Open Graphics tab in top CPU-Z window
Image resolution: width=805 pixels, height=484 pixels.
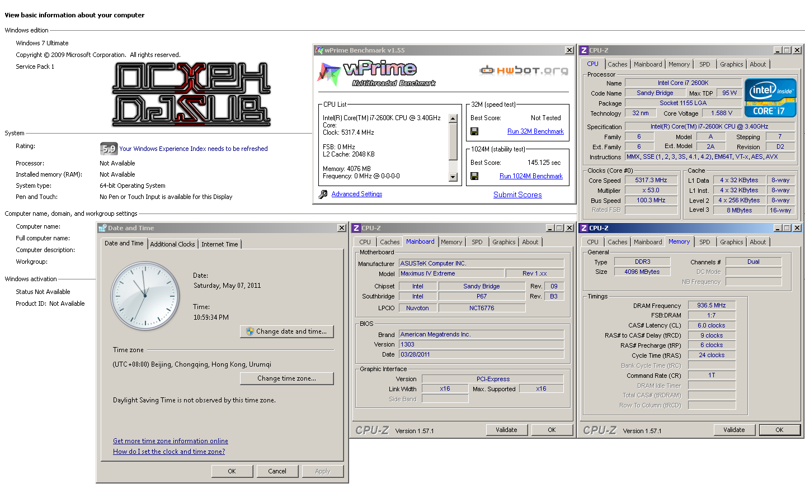(732, 64)
